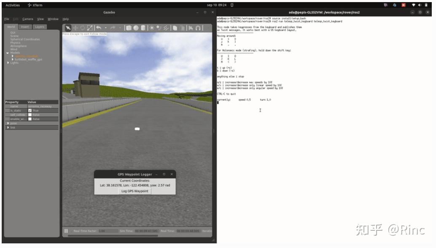Check the enable_wind False checkbox
Viewport: 436px width, 248px height.
click(x=30, y=119)
